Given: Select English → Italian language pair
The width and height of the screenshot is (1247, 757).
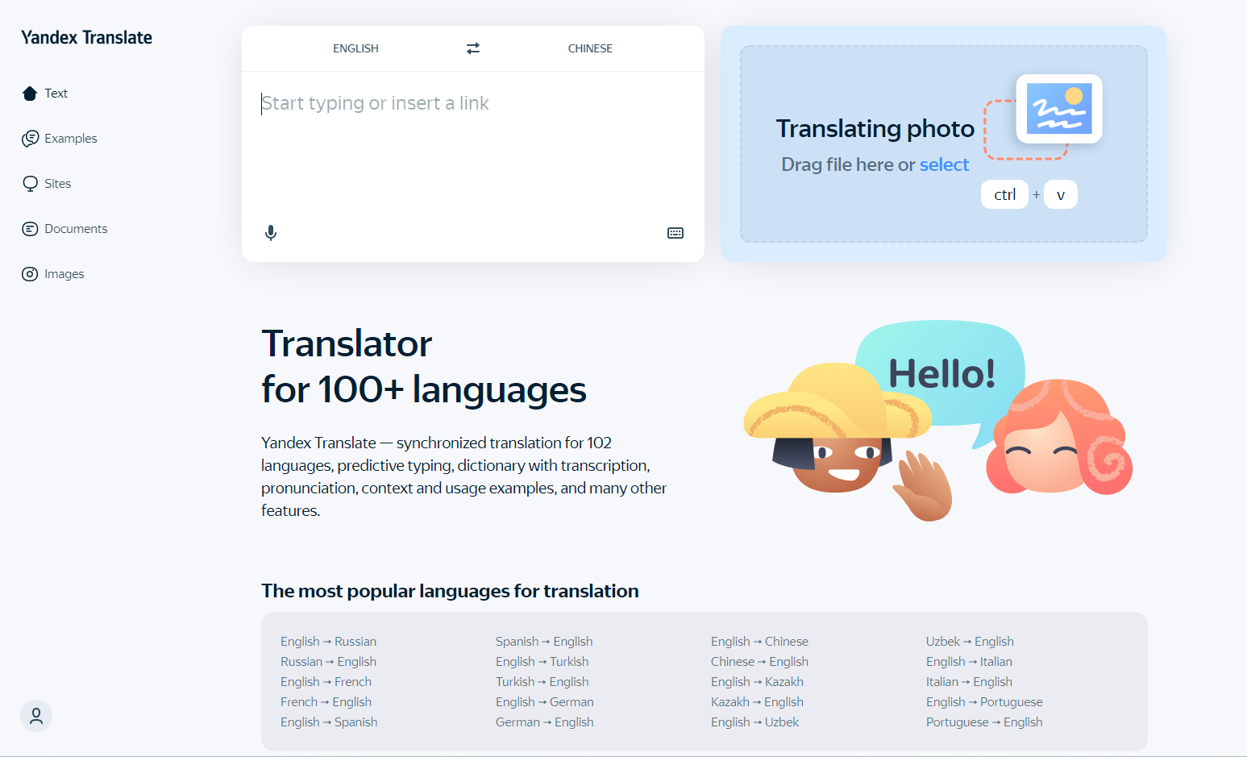Looking at the screenshot, I should [969, 662].
